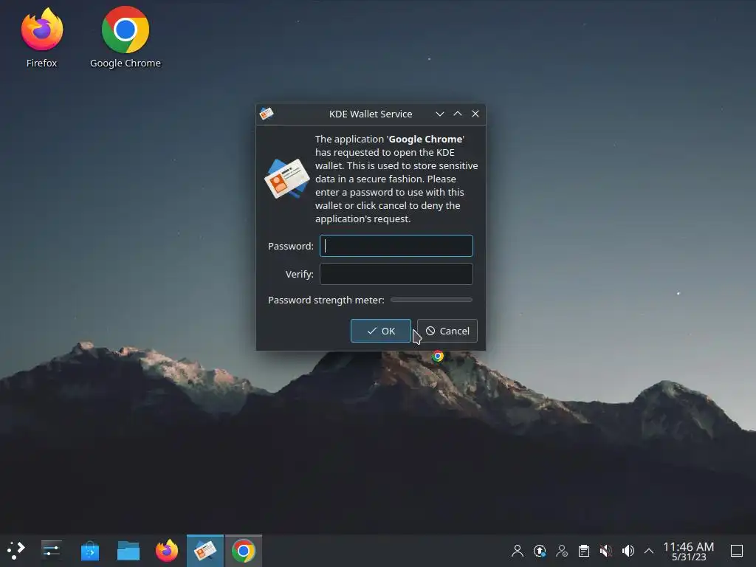The height and width of the screenshot is (567, 756).
Task: Open Dolphin file manager from taskbar
Action: (x=128, y=551)
